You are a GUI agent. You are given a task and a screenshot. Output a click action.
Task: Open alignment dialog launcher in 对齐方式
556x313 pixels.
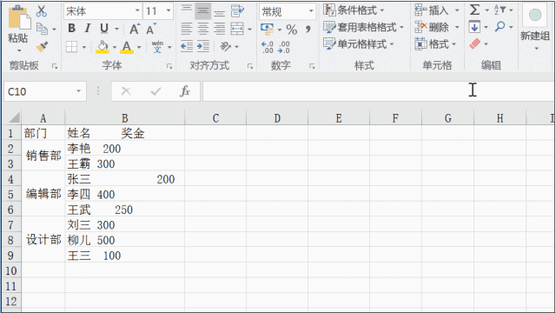[250, 66]
